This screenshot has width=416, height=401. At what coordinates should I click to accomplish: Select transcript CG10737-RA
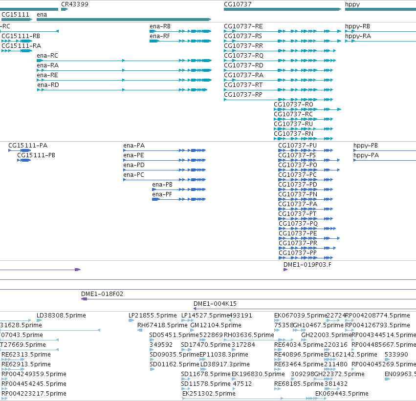pos(278,80)
